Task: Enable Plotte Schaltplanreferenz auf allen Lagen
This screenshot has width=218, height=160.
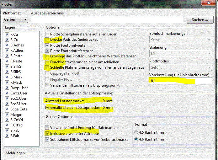Action: [x=47, y=34]
